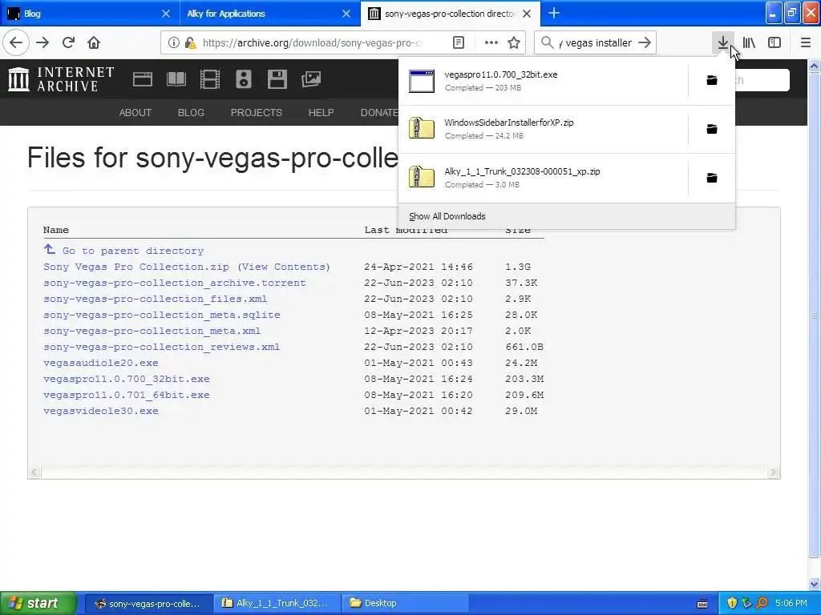Click the magnifier icon in the search box
This screenshot has height=615, width=821.
(547, 43)
